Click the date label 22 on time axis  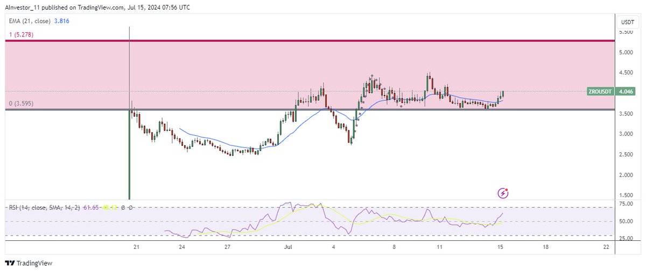[x=607, y=247]
